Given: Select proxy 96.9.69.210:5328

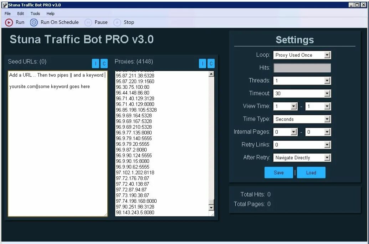Looking at the screenshot, I should tap(134, 127).
